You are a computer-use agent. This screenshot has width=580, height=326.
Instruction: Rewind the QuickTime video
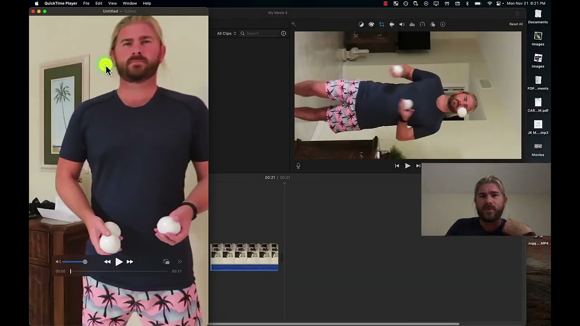107,262
